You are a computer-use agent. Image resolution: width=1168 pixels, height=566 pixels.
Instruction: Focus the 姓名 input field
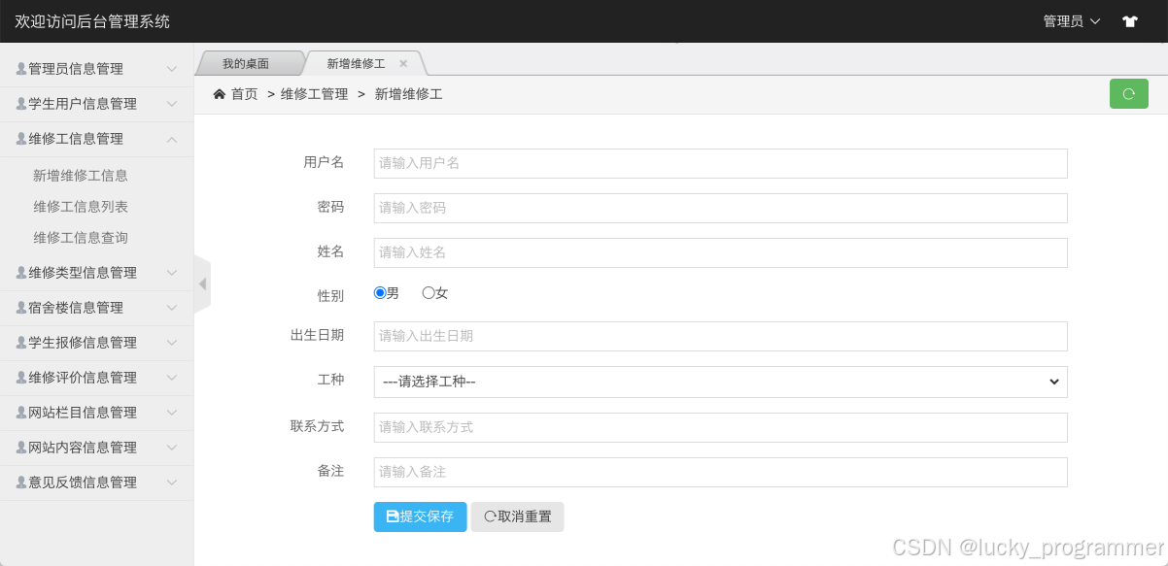pyautogui.click(x=720, y=252)
